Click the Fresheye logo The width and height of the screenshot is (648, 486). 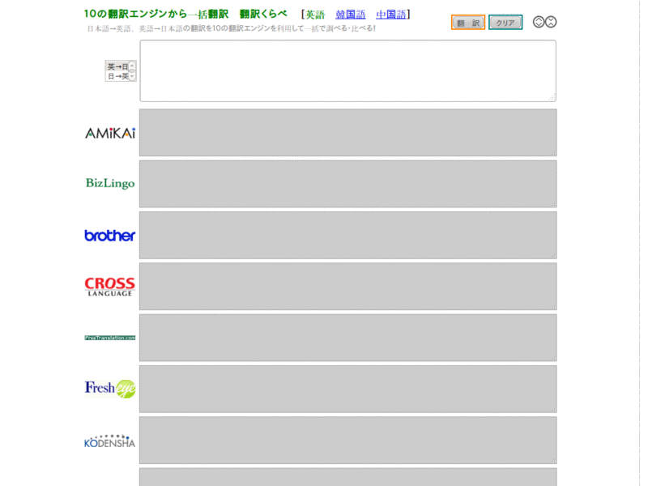110,389
